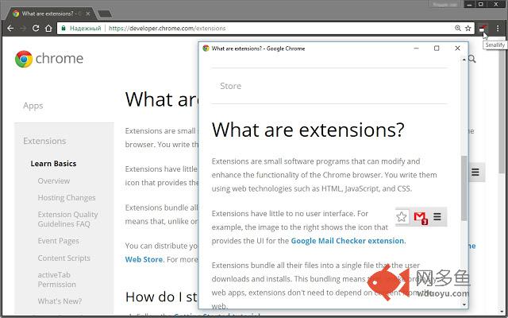Open the Chrome three-dot menu
The height and width of the screenshot is (318, 508).
498,29
